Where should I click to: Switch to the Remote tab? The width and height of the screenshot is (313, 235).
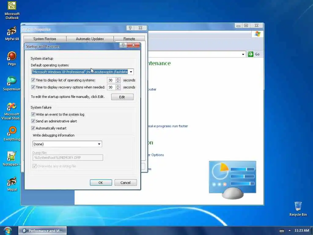[129, 39]
